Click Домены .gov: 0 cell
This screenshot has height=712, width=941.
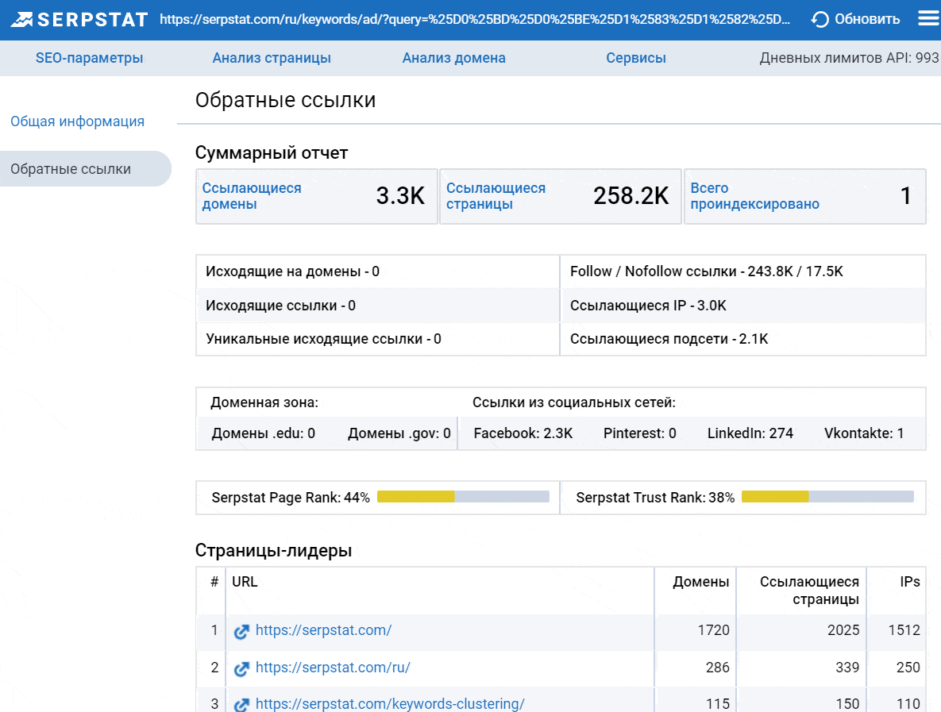pyautogui.click(x=399, y=433)
